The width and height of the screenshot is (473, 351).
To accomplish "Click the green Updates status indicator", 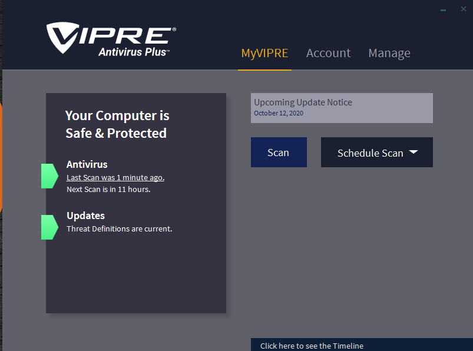I will click(x=49, y=227).
